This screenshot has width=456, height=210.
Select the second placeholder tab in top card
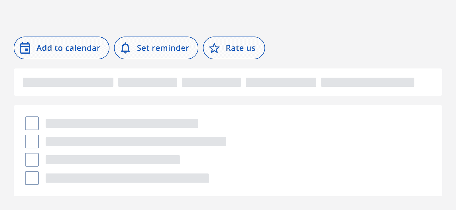[x=147, y=82]
